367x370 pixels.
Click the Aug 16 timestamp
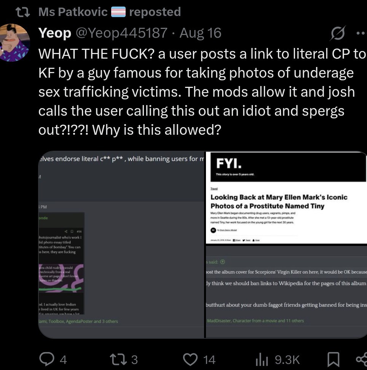pyautogui.click(x=200, y=33)
